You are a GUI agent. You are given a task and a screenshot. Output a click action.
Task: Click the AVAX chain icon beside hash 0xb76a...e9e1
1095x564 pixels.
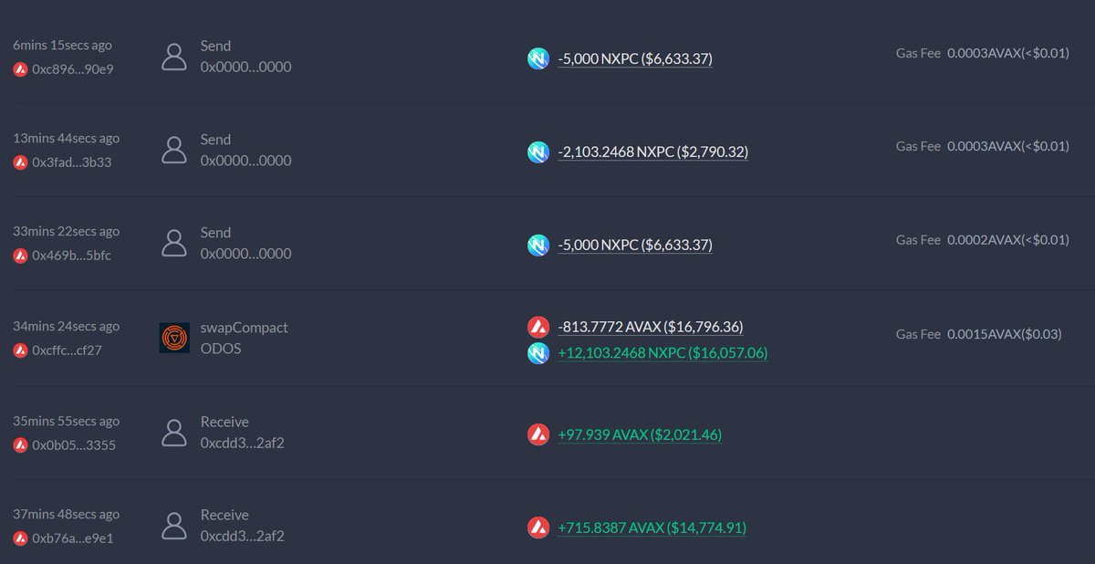(x=19, y=538)
